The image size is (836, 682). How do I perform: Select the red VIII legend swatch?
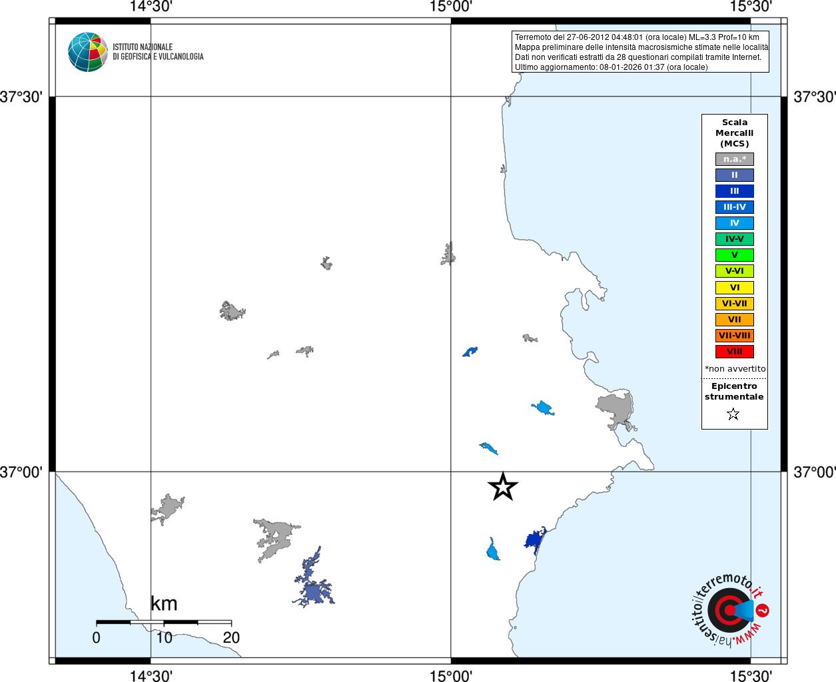735,352
